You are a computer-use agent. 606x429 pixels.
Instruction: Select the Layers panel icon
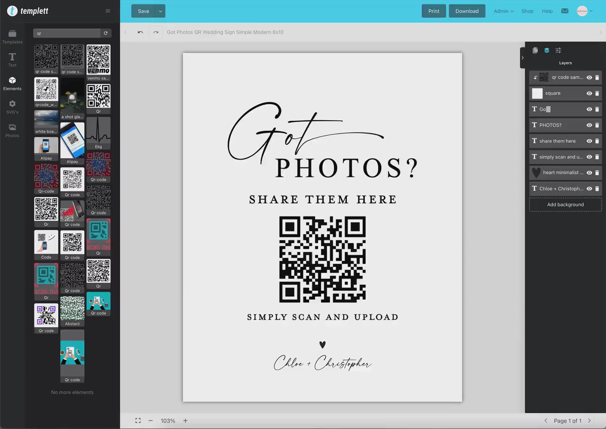click(x=547, y=50)
